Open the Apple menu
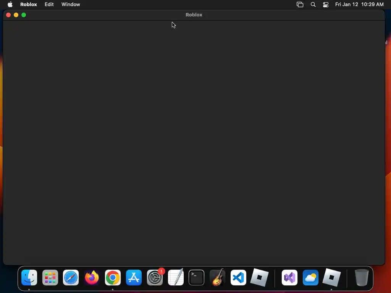This screenshot has width=391, height=293. pyautogui.click(x=10, y=5)
